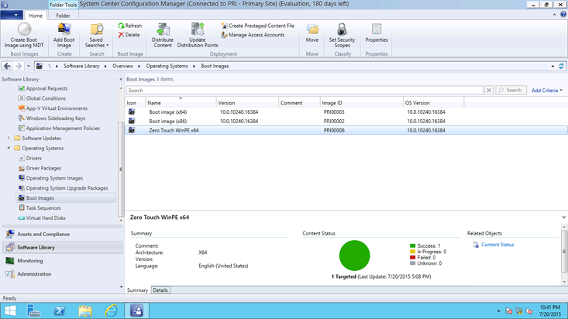Viewport: 568px width, 319px height.
Task: Click the Add Boot Image icon
Action: point(64,31)
